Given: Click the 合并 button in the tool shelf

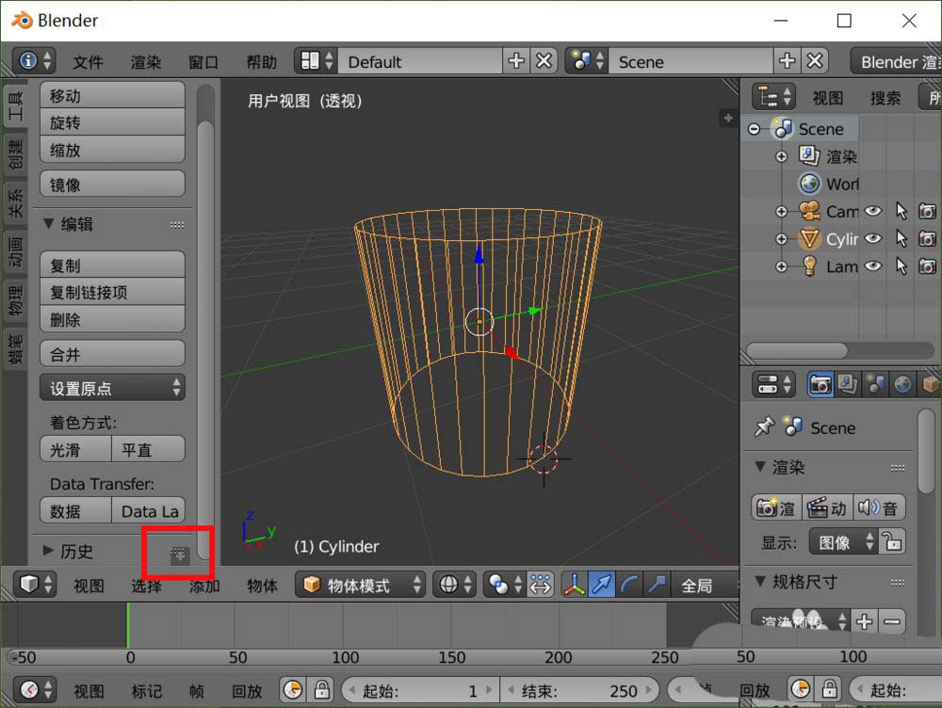Looking at the screenshot, I should click(112, 352).
